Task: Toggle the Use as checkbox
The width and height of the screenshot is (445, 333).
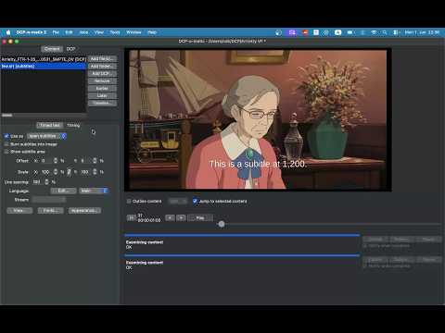Action: 6,136
